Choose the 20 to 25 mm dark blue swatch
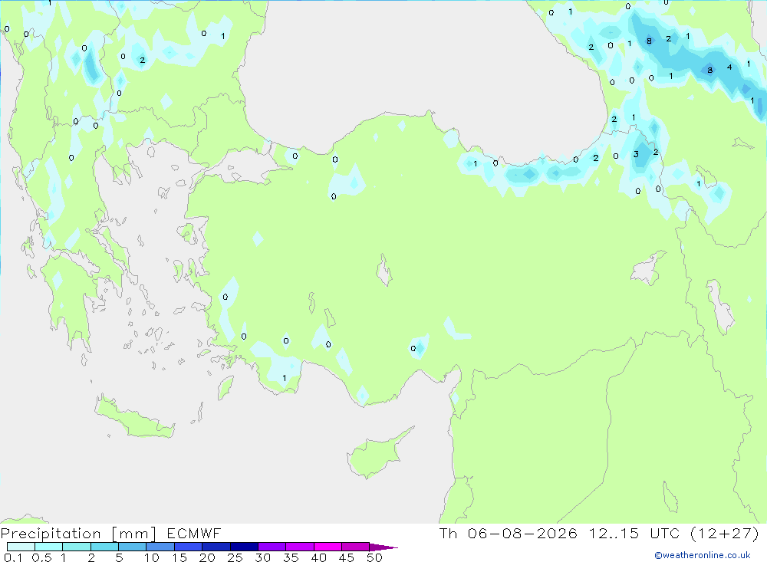Image resolution: width=767 pixels, height=562 pixels. tap(216, 547)
